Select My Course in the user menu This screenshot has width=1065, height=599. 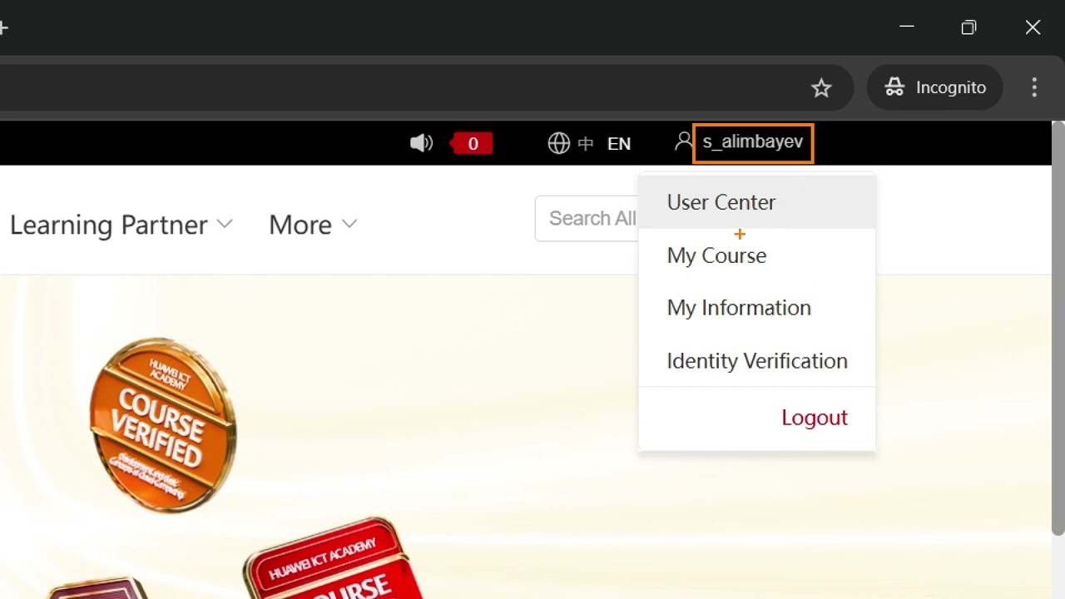pyautogui.click(x=757, y=255)
